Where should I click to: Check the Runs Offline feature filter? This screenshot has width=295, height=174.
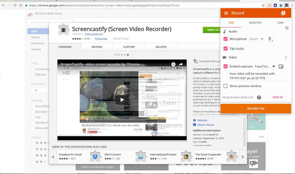33,106
